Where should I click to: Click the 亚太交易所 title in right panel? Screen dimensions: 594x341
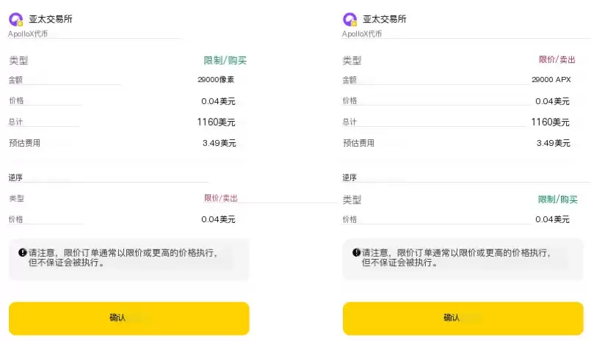pyautogui.click(x=385, y=19)
